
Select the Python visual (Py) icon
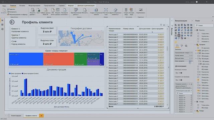tap(188, 36)
